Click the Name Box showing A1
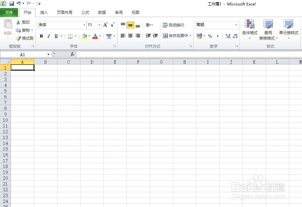 point(23,54)
